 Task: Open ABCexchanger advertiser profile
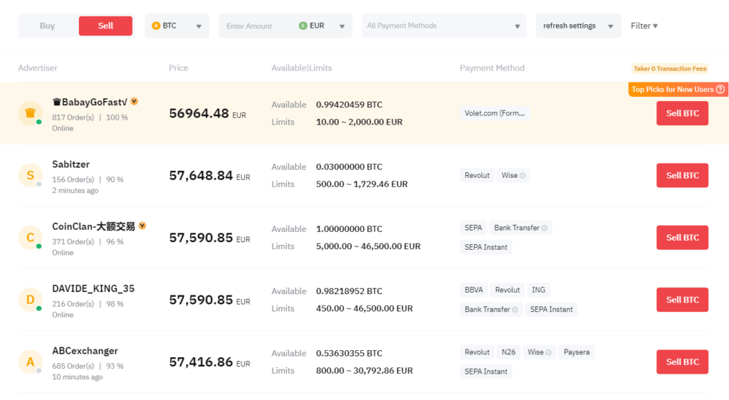pyautogui.click(x=85, y=351)
